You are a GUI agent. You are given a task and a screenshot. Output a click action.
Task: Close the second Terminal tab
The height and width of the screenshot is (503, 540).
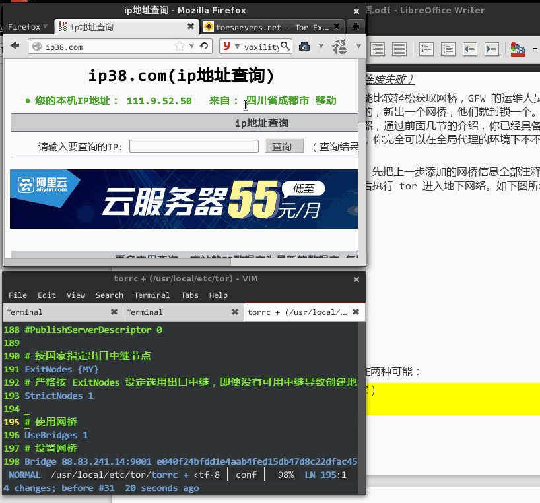235,312
